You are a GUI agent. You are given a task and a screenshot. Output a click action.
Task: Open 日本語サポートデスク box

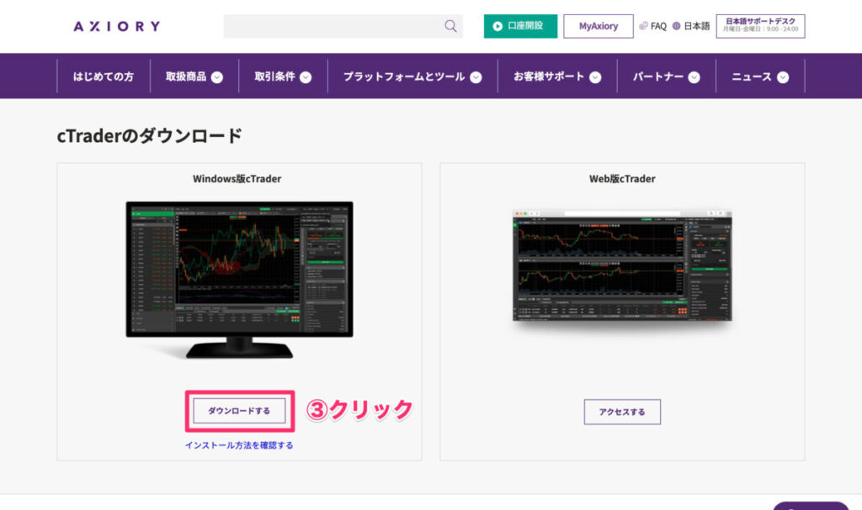(760, 26)
